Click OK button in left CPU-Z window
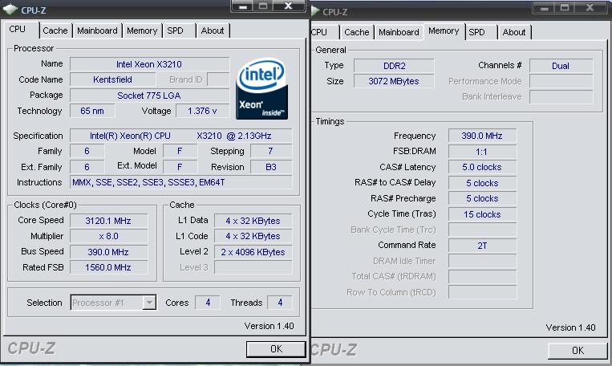Screen dimensions: 612x366 pos(276,349)
